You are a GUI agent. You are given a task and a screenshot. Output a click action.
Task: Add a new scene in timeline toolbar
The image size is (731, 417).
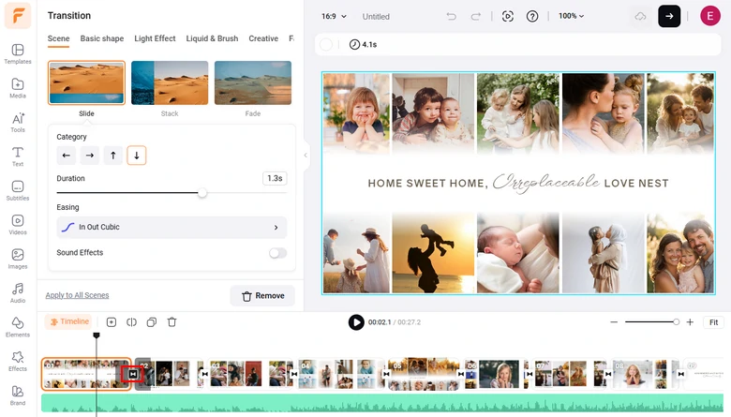[x=111, y=322]
